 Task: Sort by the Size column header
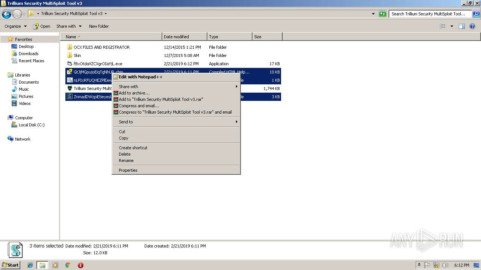(267, 37)
